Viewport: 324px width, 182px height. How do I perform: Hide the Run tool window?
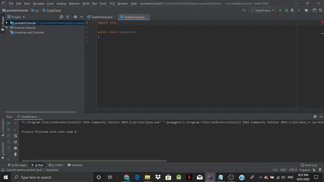[321, 117]
